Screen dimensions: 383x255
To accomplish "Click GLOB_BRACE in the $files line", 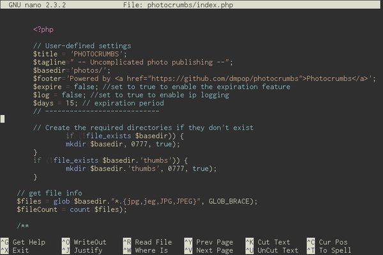I will click(229, 201).
